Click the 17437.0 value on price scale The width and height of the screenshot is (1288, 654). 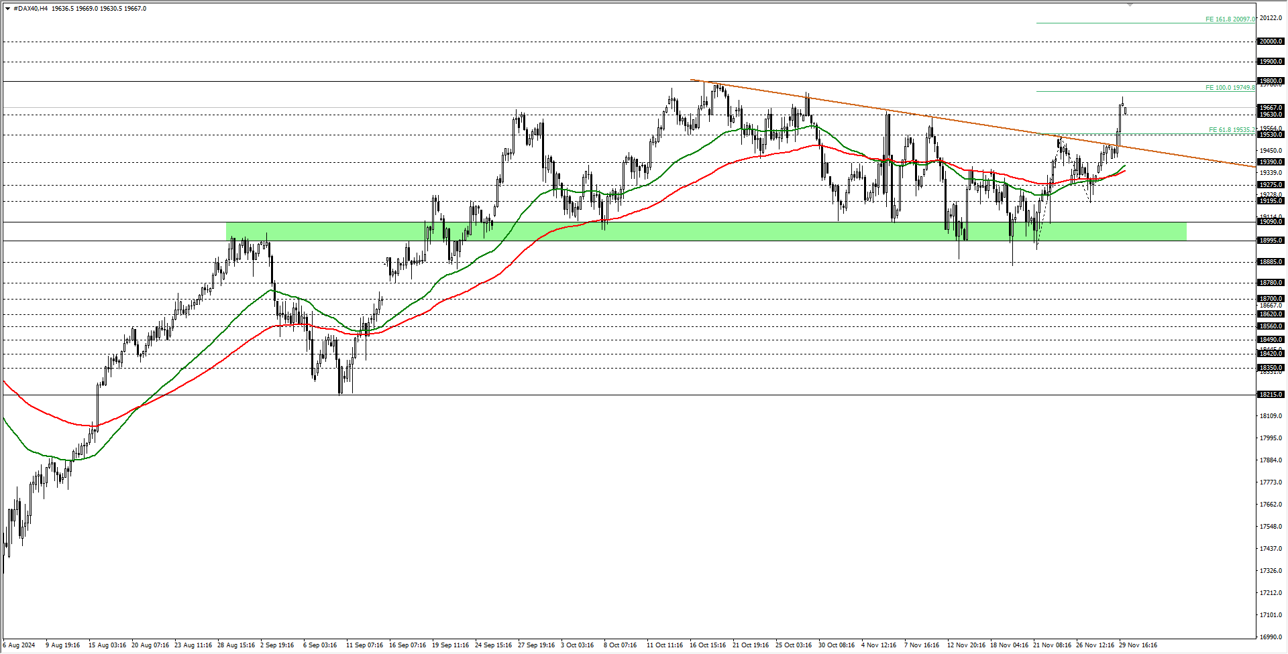coord(1271,549)
